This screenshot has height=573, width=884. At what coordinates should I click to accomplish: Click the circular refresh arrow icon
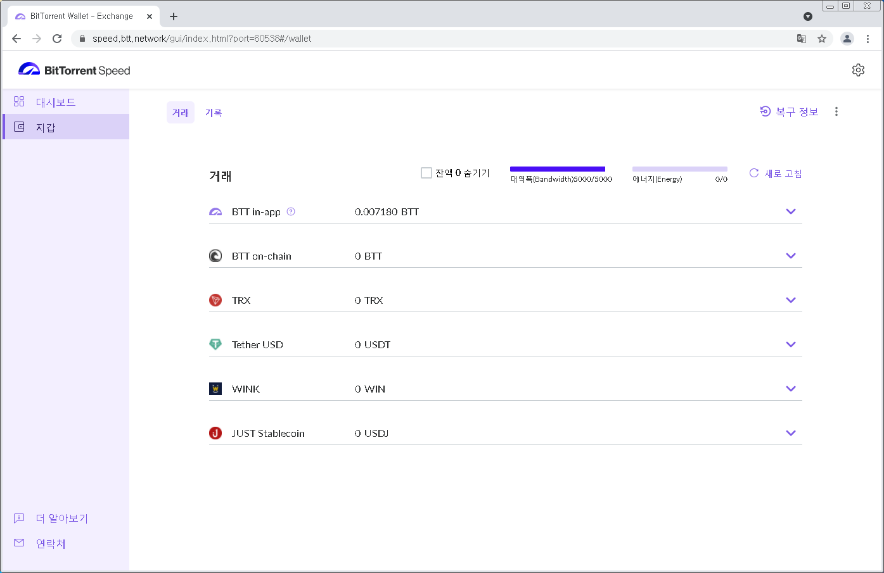(x=754, y=173)
